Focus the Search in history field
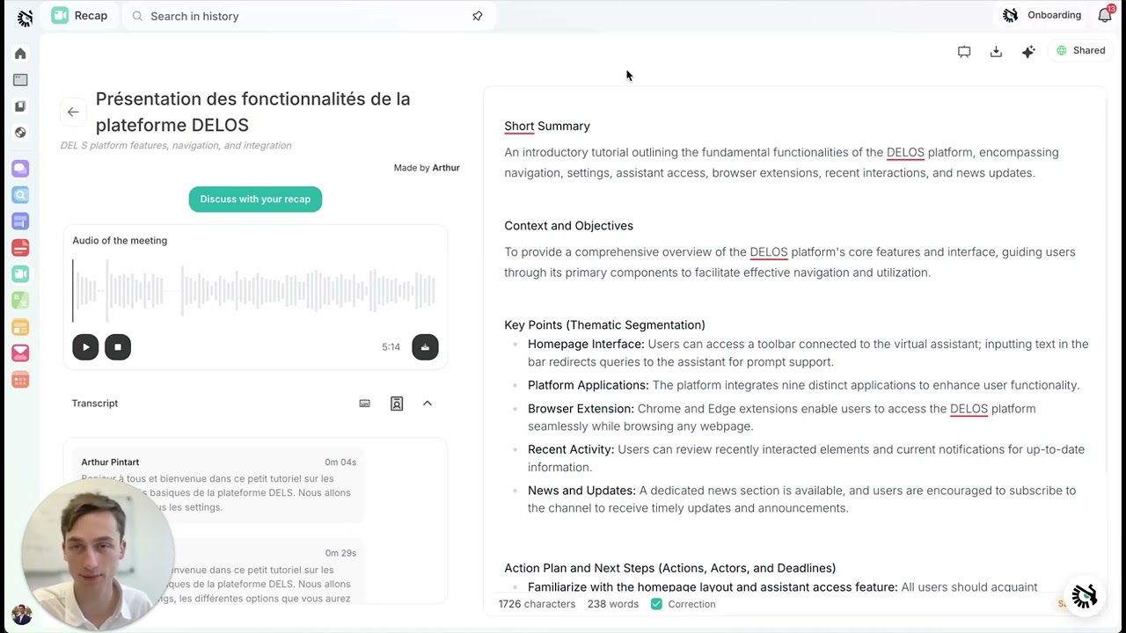The width and height of the screenshot is (1126, 633). point(308,16)
